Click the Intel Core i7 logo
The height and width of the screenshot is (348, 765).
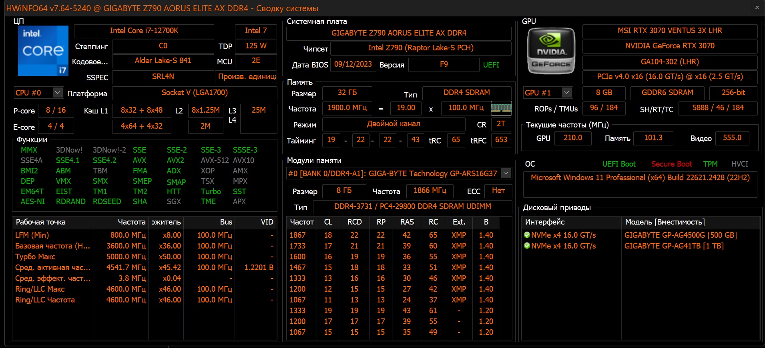coord(43,51)
